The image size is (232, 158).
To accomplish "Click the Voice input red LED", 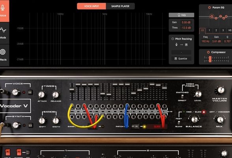I will click(24, 92).
